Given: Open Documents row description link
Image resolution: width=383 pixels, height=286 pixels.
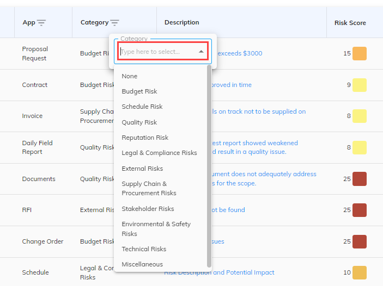Looking at the screenshot, I should tap(264, 179).
